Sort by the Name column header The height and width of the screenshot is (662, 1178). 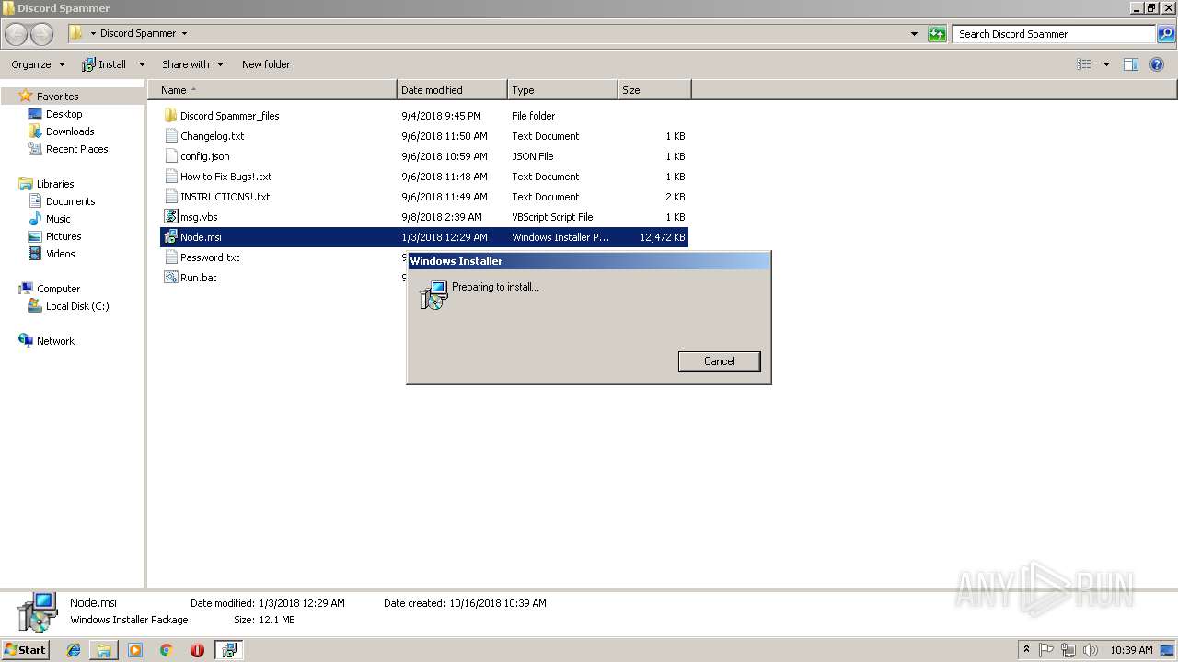[x=272, y=90]
